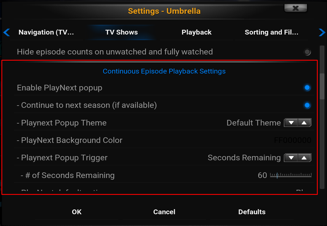The image size is (327, 226).
Task: Click the Cancel button
Action: 164,212
